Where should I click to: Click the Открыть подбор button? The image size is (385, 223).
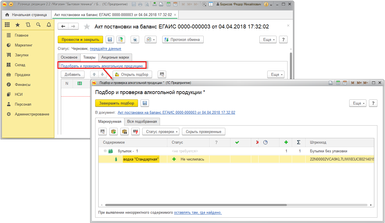point(132,75)
